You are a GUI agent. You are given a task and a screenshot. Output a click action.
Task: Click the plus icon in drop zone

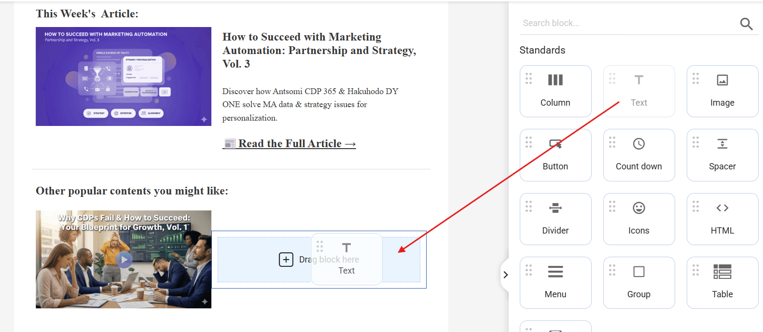[286, 260]
